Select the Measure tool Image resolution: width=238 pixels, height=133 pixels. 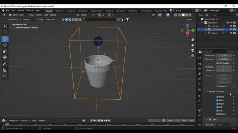point(5,70)
